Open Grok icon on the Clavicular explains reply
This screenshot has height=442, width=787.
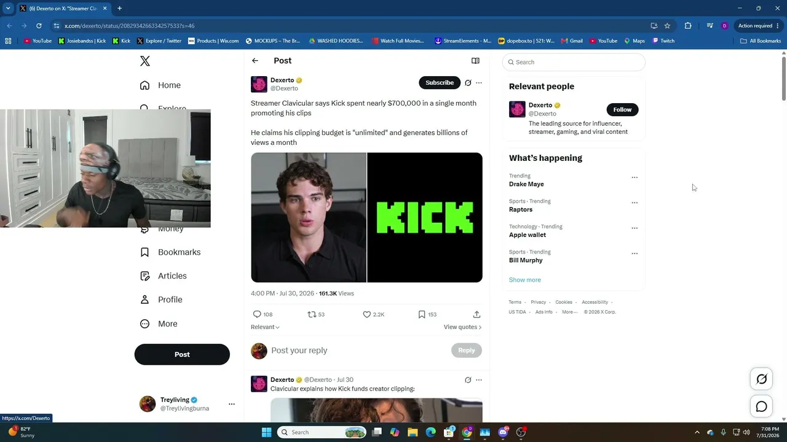(x=468, y=380)
